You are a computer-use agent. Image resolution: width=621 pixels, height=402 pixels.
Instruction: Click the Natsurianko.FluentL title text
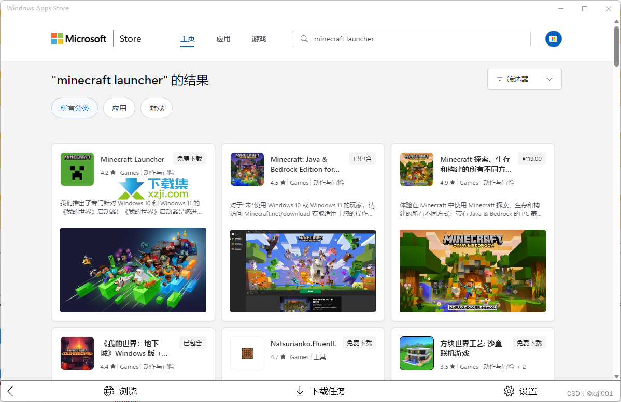tap(303, 344)
